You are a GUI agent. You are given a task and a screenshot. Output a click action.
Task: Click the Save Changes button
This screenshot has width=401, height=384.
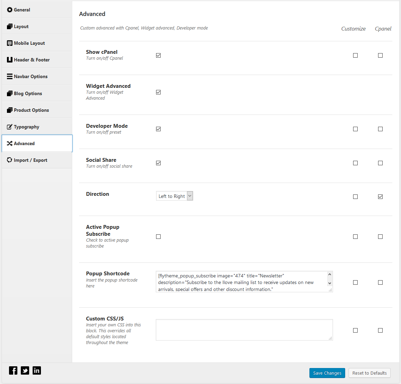tap(327, 373)
